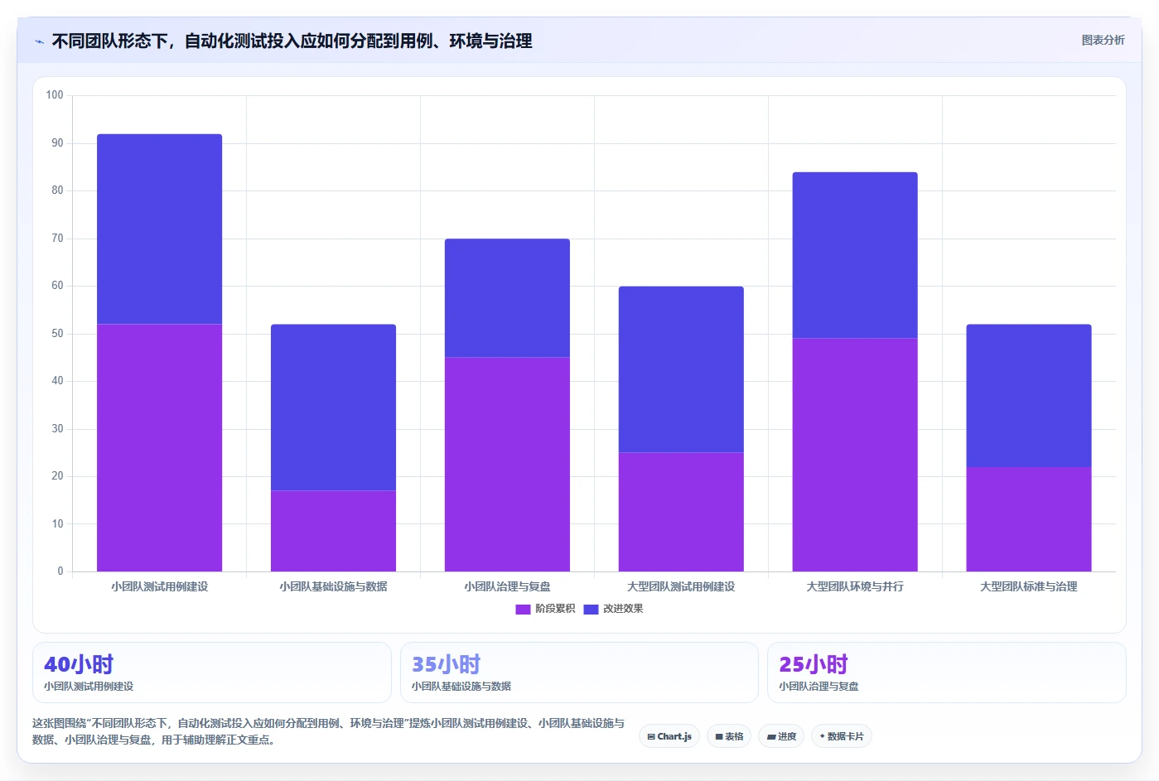Click the x-axis label 大型团队标准与治理

pos(1029,586)
